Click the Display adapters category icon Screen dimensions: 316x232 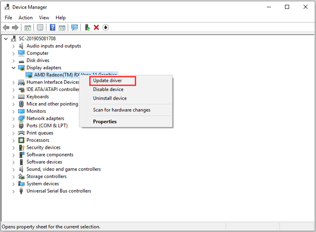pos(21,68)
